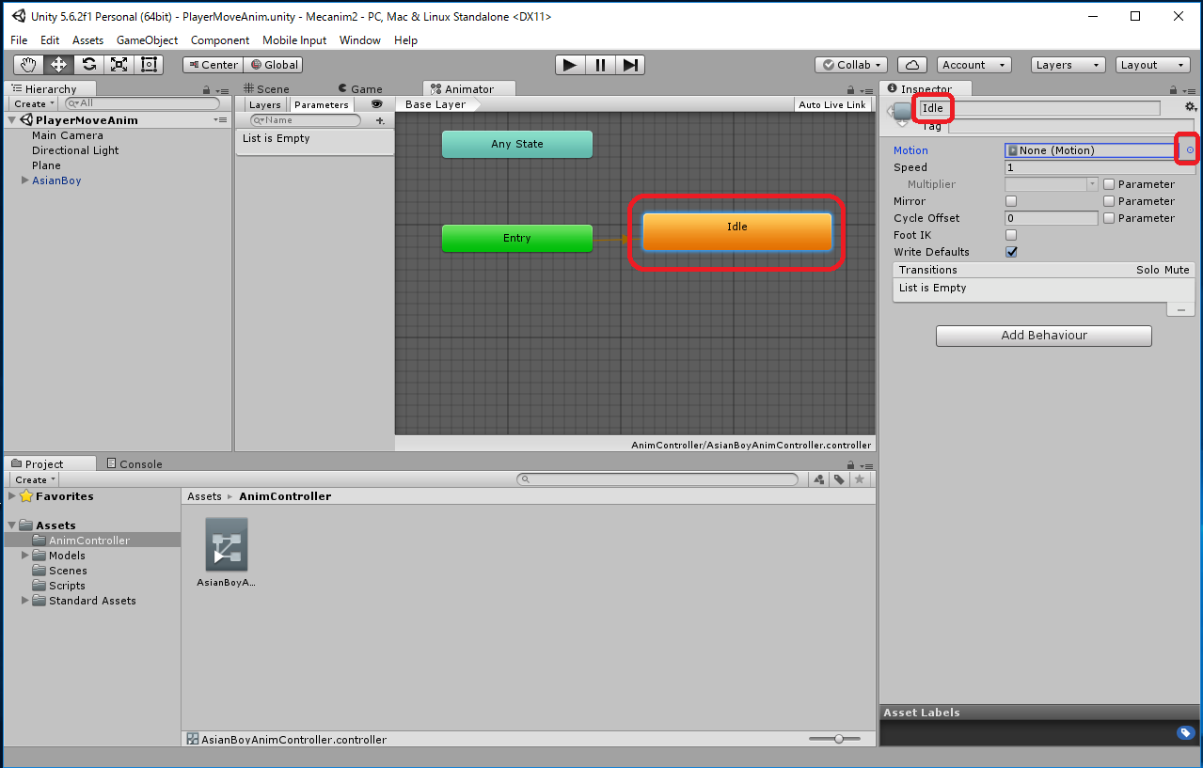Enable the Foot IK checkbox
Image resolution: width=1203 pixels, height=768 pixels.
coord(1011,235)
